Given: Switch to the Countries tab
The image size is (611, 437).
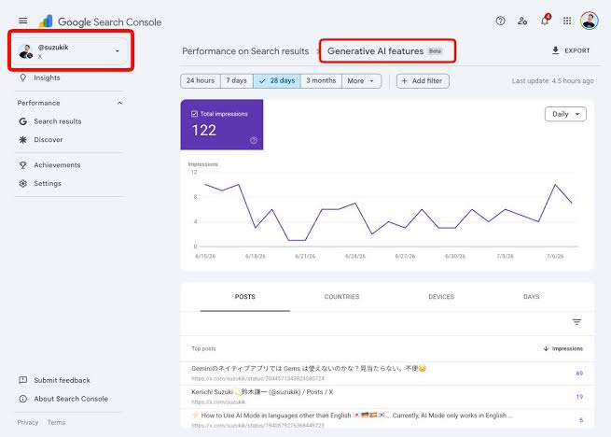Looking at the screenshot, I should tap(341, 297).
